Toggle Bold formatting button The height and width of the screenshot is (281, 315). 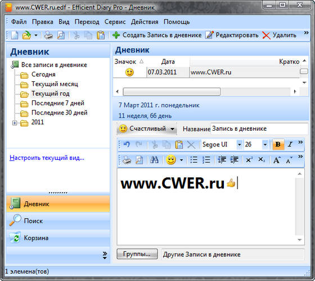tap(278, 144)
